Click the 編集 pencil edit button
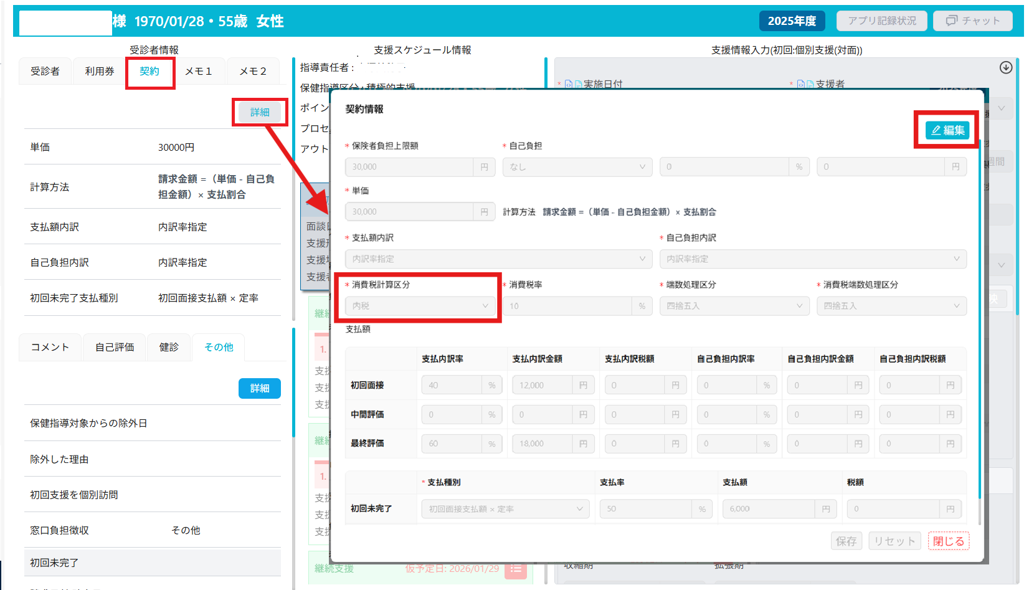This screenshot has width=1029, height=590. [x=947, y=130]
